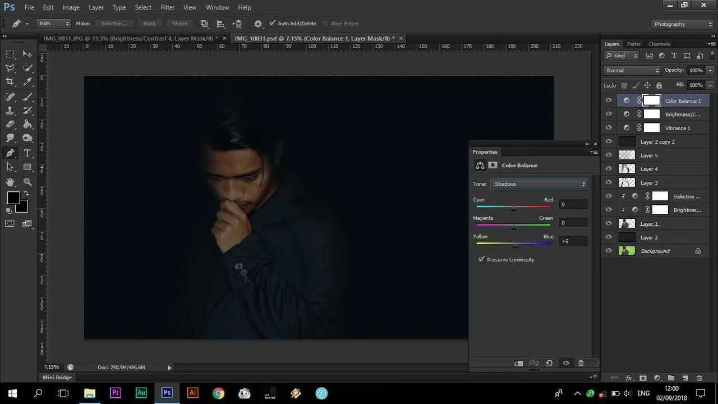The image size is (718, 404).
Task: Select the Rectangular Marquee tool
Action: [10, 54]
